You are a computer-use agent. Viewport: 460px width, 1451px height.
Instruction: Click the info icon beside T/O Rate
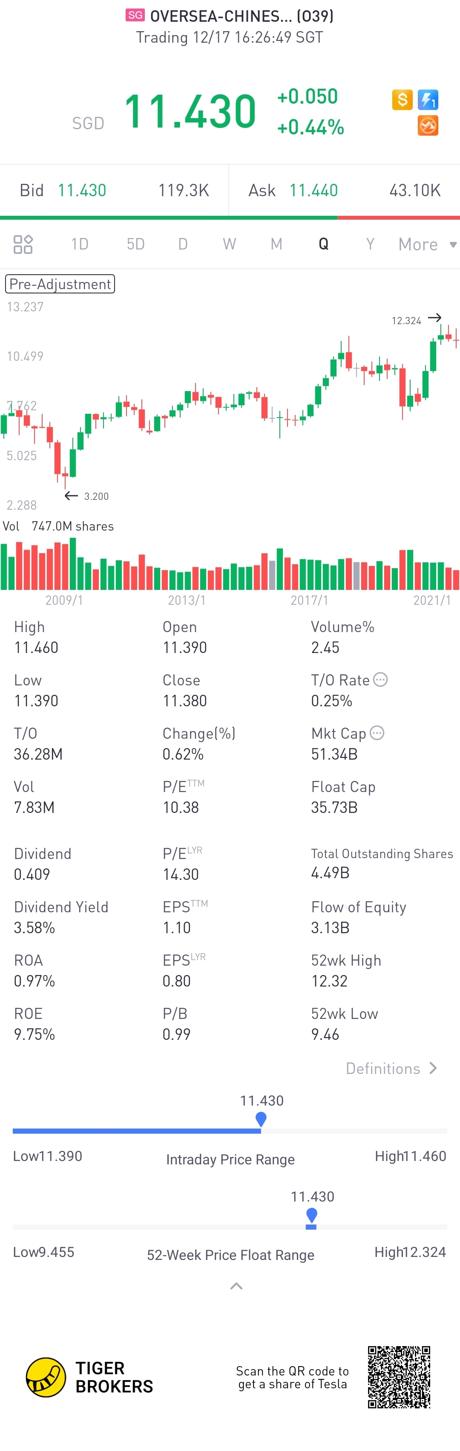[381, 679]
